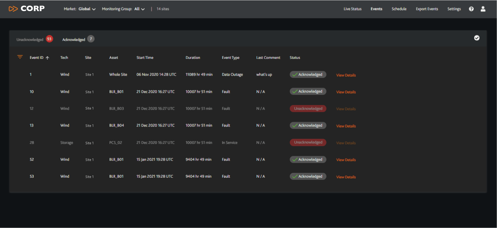The width and height of the screenshot is (497, 228).
Task: Toggle Acknowledged status for event 13
Action: click(308, 125)
